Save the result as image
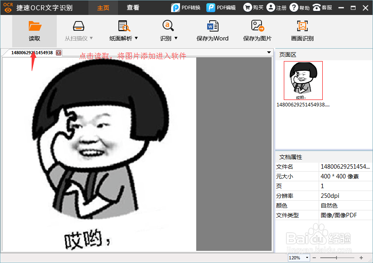 257,30
